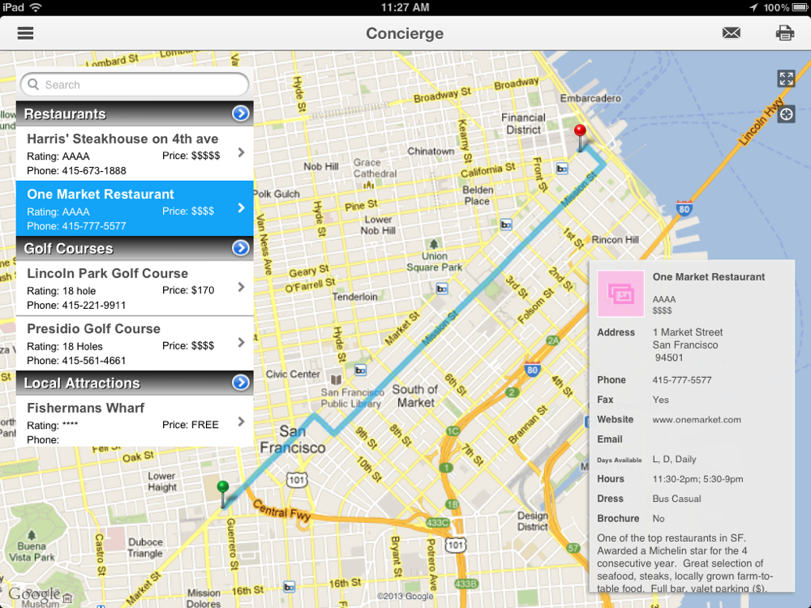Screen dimensions: 811x608
Task: Open Lincoln Park Golf Course chevron
Action: [x=241, y=287]
